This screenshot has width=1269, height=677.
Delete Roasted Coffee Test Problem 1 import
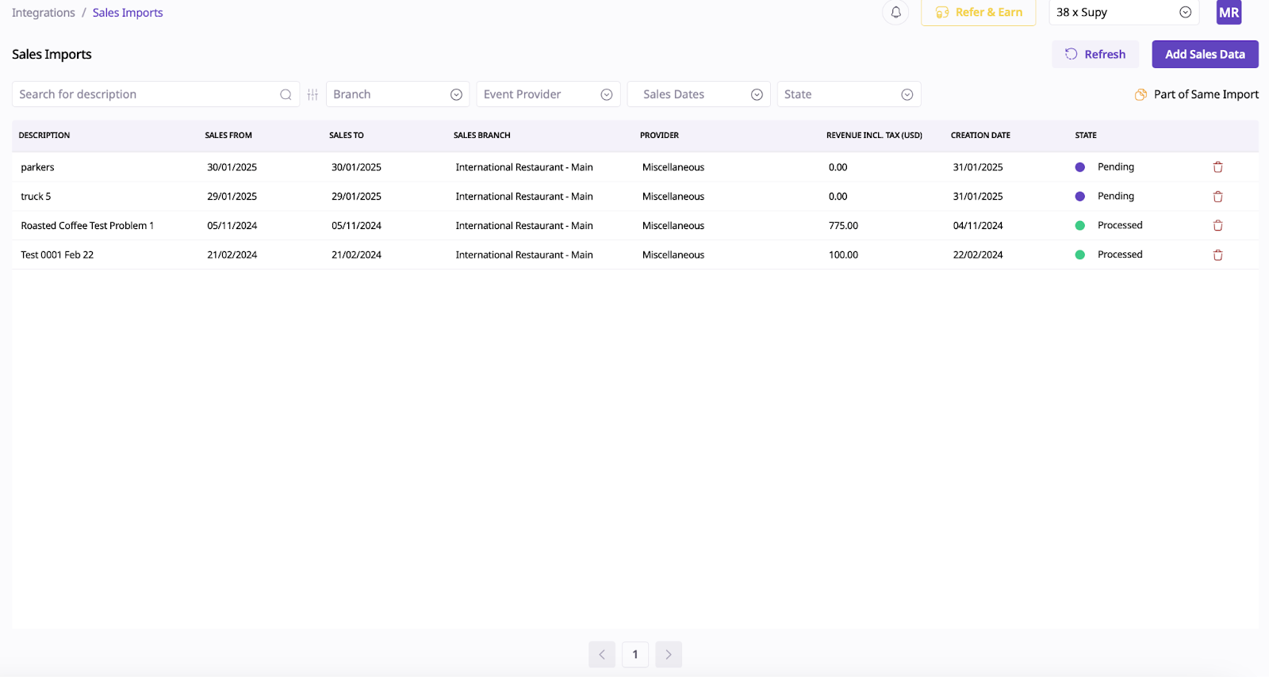1217,226
